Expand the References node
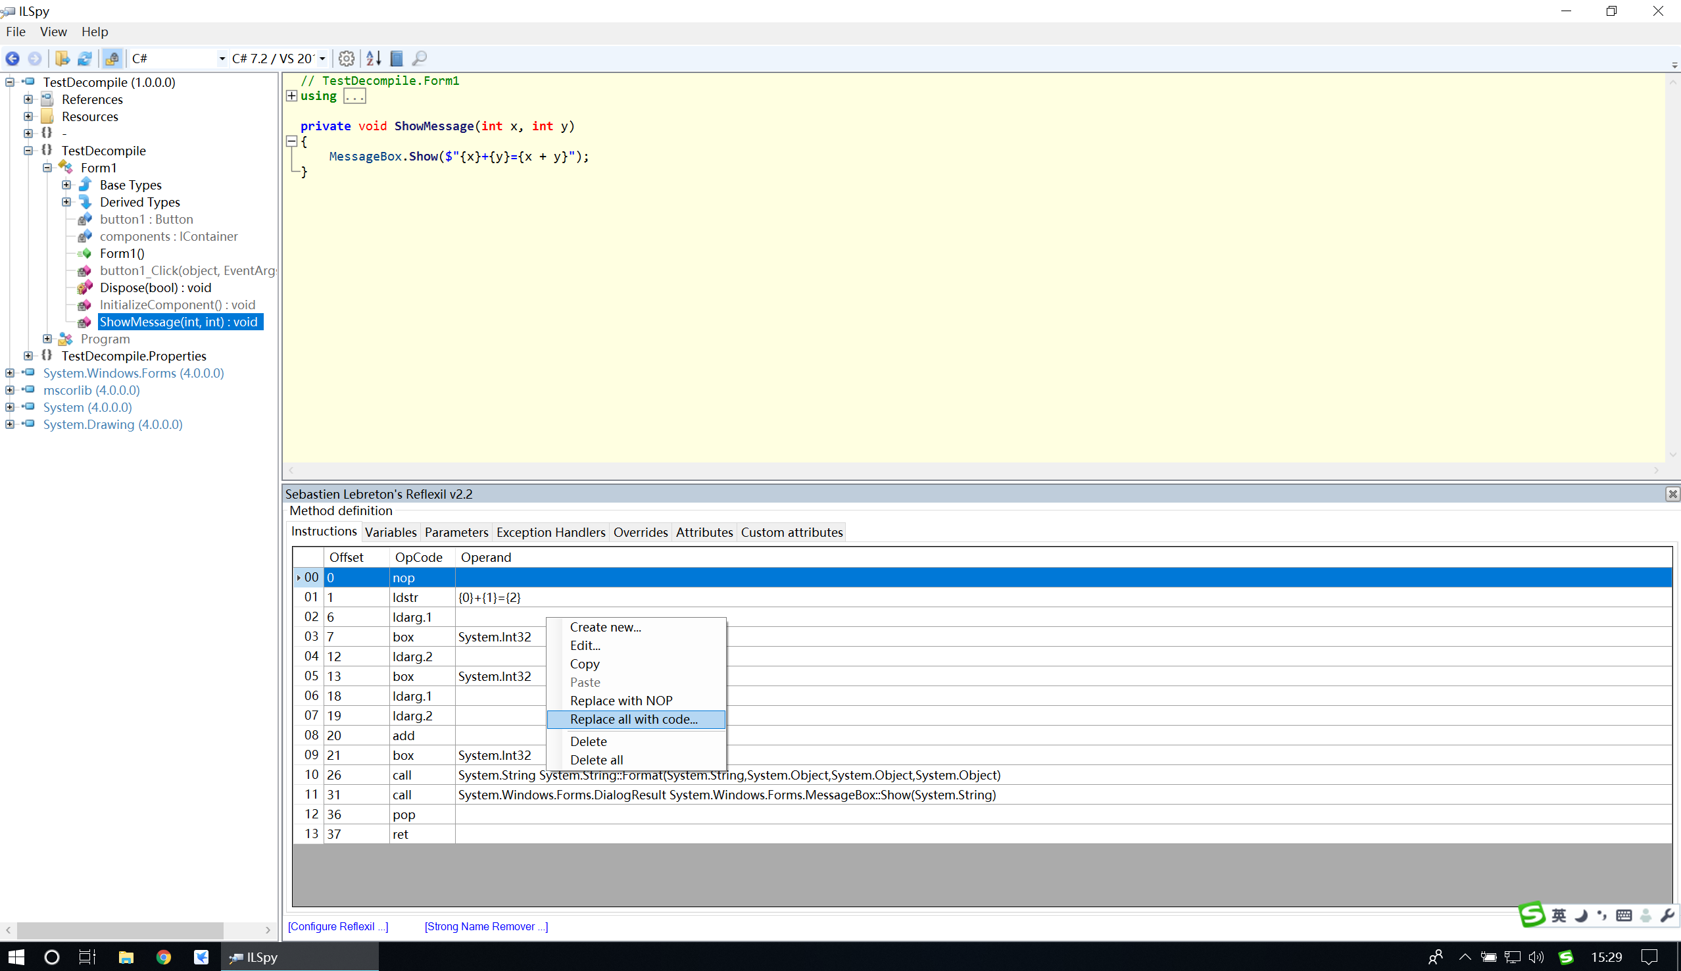The width and height of the screenshot is (1681, 971). pos(28,99)
